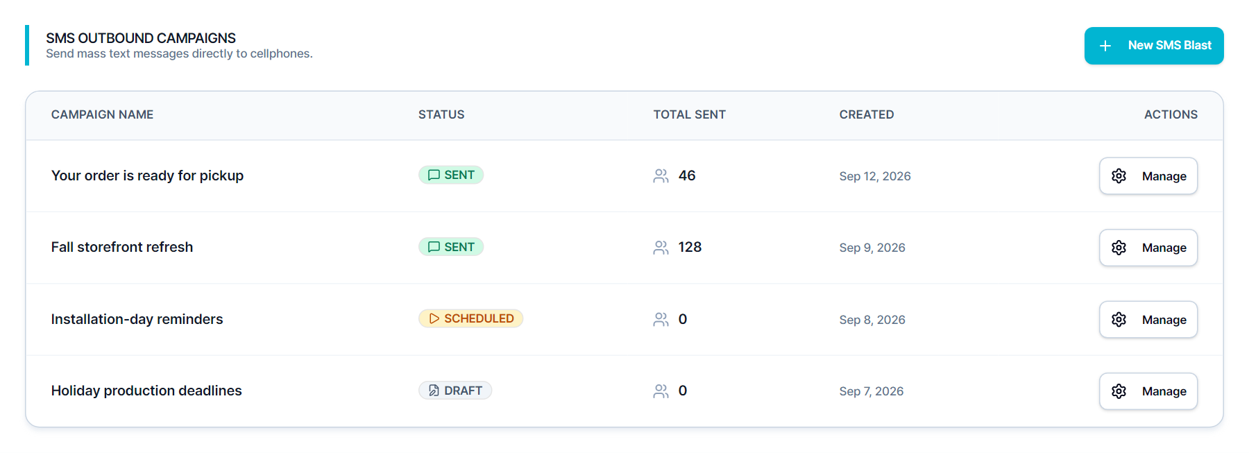This screenshot has height=453, width=1249.
Task: Manage the Installation-day reminders campaign
Action: point(1148,320)
